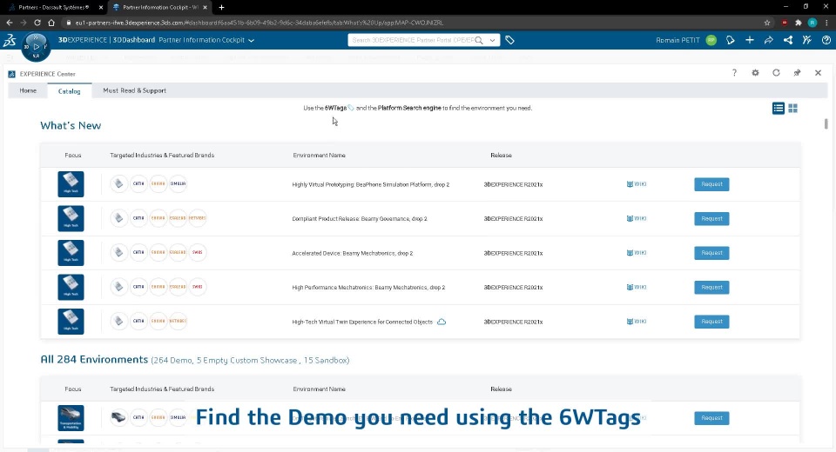Click the 'Environment Name' header in What's New table
The image size is (836, 452).
[319, 156]
